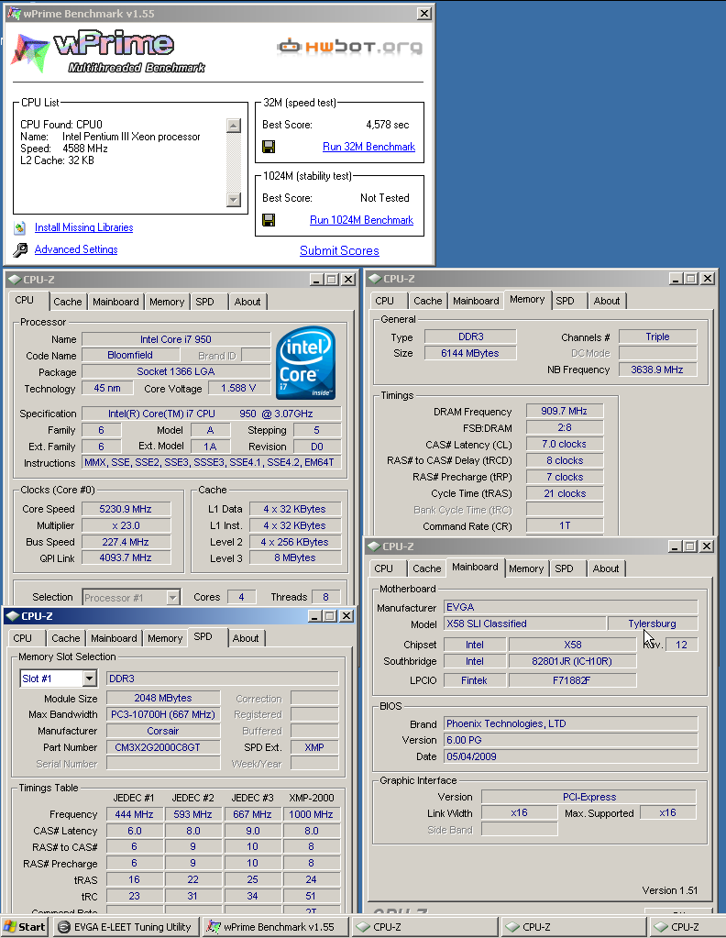
Task: Open EVGA E-LEET Tuning Utility from taskbar
Action: (125, 927)
